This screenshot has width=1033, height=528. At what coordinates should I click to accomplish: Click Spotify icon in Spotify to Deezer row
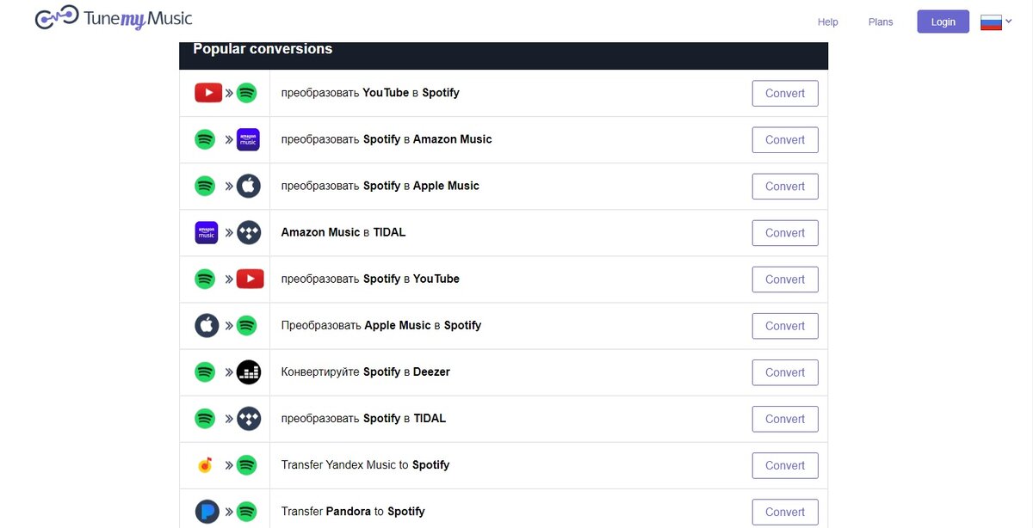[205, 371]
